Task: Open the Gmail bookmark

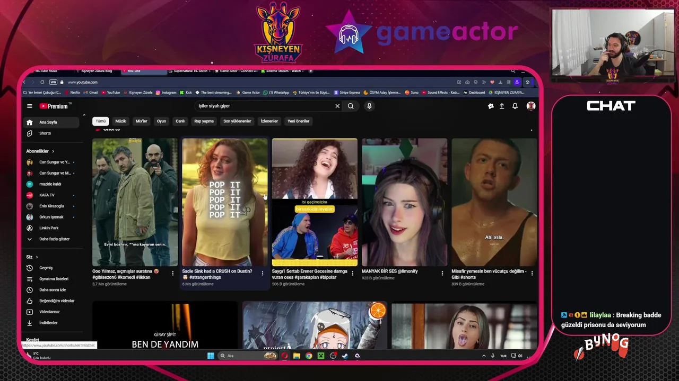Action: 90,93
